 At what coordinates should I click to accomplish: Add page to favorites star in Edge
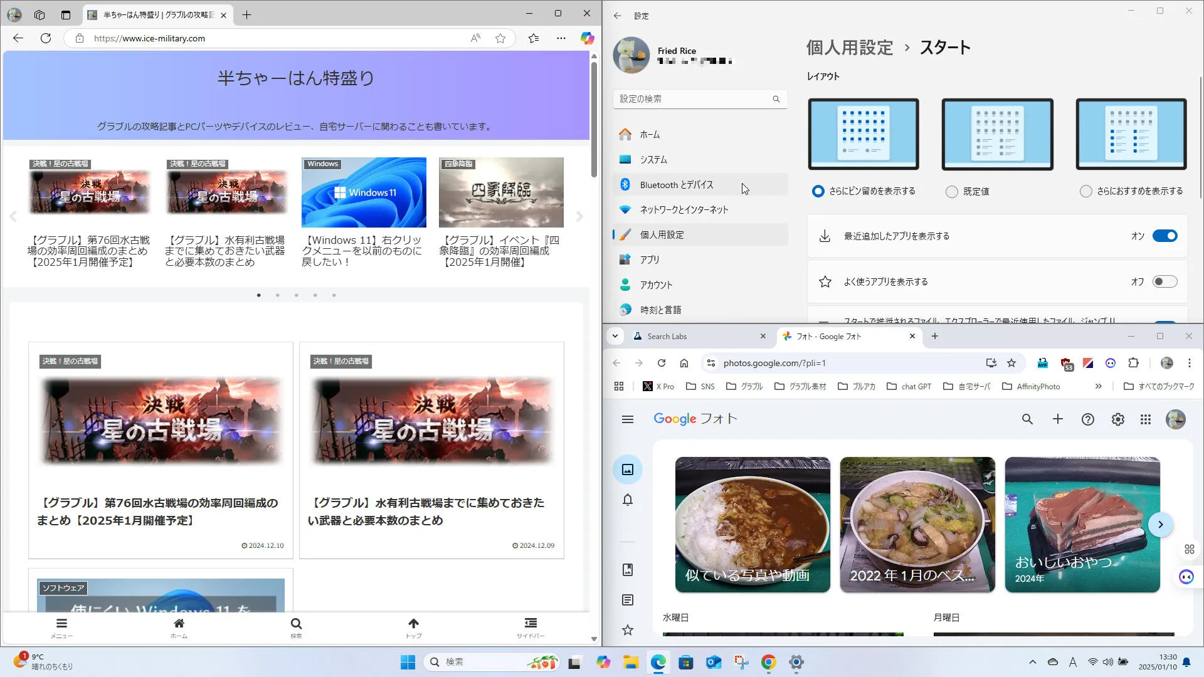500,38
